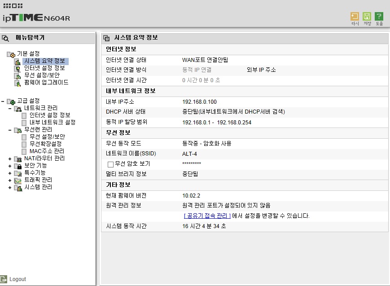Open the 도움 help icon
Viewport: 390px width, 286px height.
point(379,17)
